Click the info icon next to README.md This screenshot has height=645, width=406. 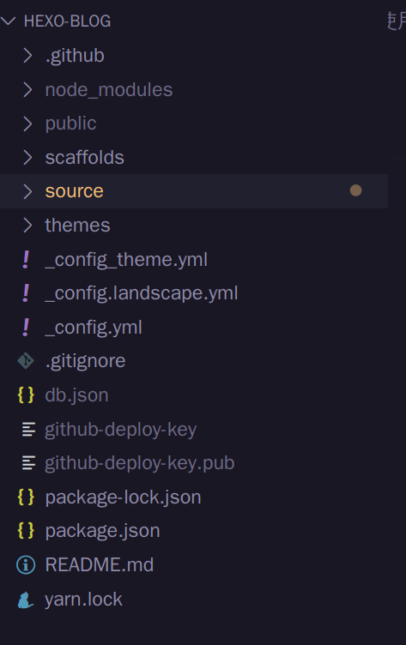coord(26,564)
